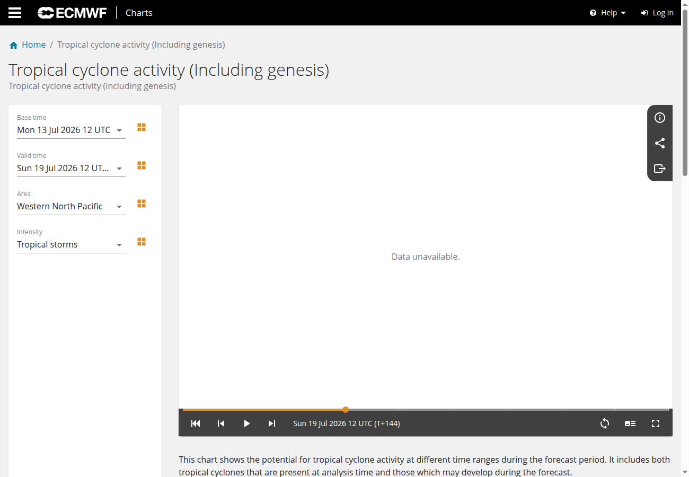
Task: Toggle the chart legend display
Action: click(630, 423)
